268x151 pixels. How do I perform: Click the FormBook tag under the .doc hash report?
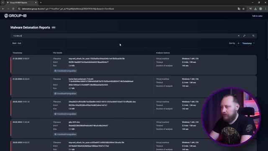pyautogui.click(x=65, y=114)
